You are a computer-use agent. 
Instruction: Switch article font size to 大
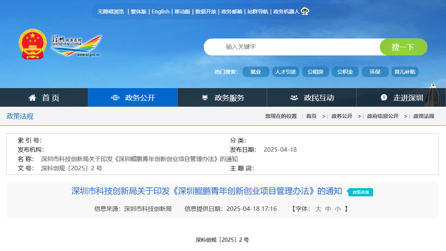pyautogui.click(x=318, y=209)
